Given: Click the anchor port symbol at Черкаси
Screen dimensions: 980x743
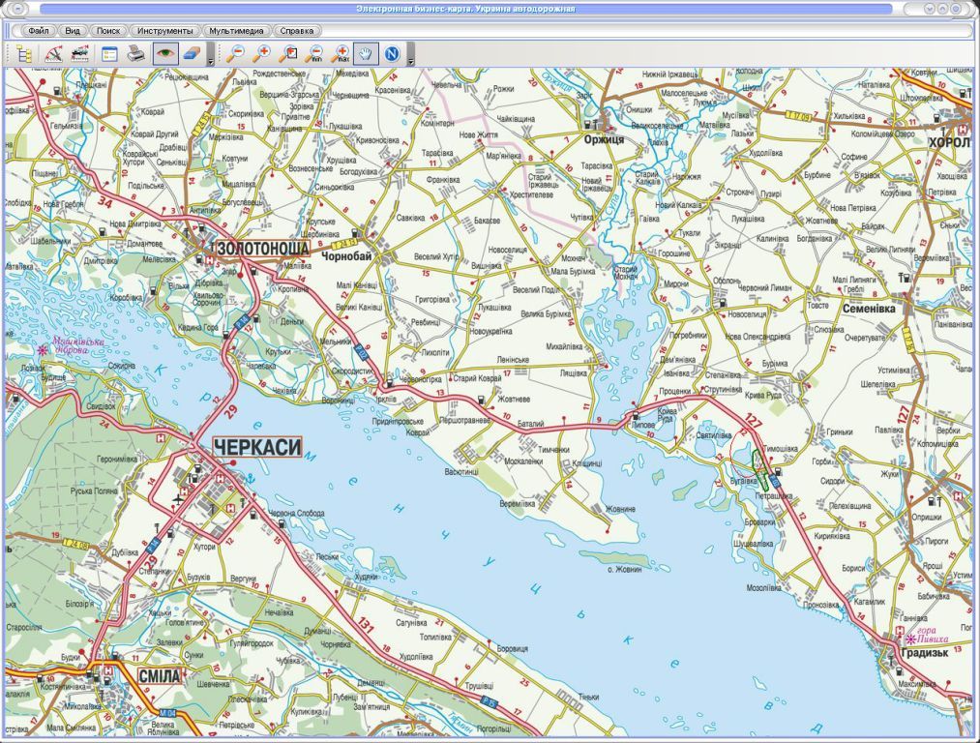Looking at the screenshot, I should click(250, 479).
